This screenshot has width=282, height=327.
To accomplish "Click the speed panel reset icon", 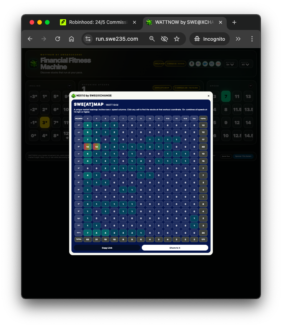I will point(250,86).
